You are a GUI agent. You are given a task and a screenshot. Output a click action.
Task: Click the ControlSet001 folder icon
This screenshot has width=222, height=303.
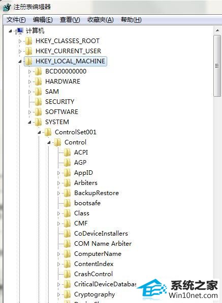pos(48,132)
